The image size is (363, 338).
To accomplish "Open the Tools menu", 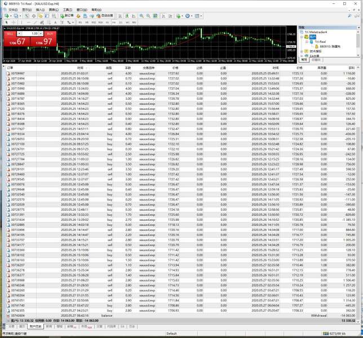I will 68,10.
